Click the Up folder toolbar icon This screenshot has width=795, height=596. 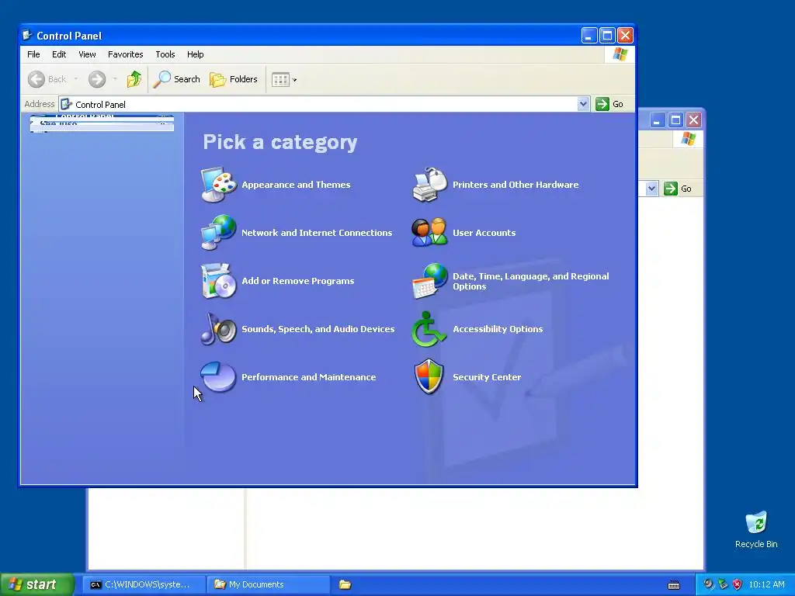(134, 79)
